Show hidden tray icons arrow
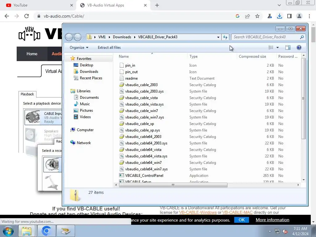This screenshot has height=237, width=316. tap(270, 231)
